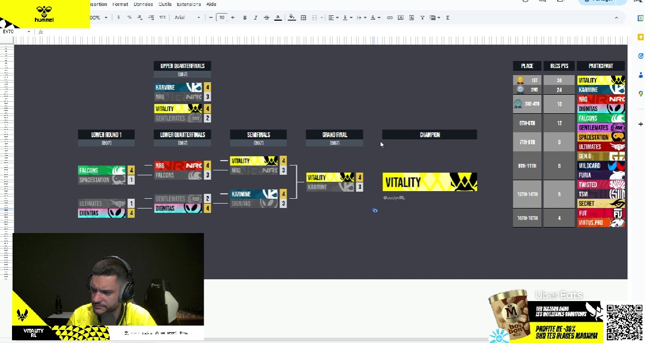Open the Format menu
This screenshot has width=645, height=343.
(x=120, y=4)
